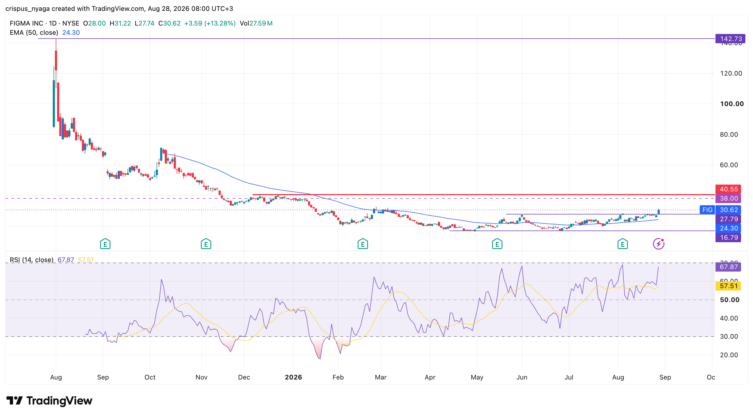Open the earnings marker for mid-February 2026
The width and height of the screenshot is (753, 417).
pyautogui.click(x=363, y=244)
